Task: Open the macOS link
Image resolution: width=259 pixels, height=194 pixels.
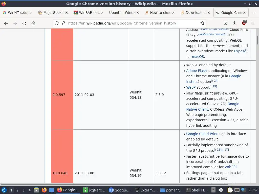Action: pos(198,57)
